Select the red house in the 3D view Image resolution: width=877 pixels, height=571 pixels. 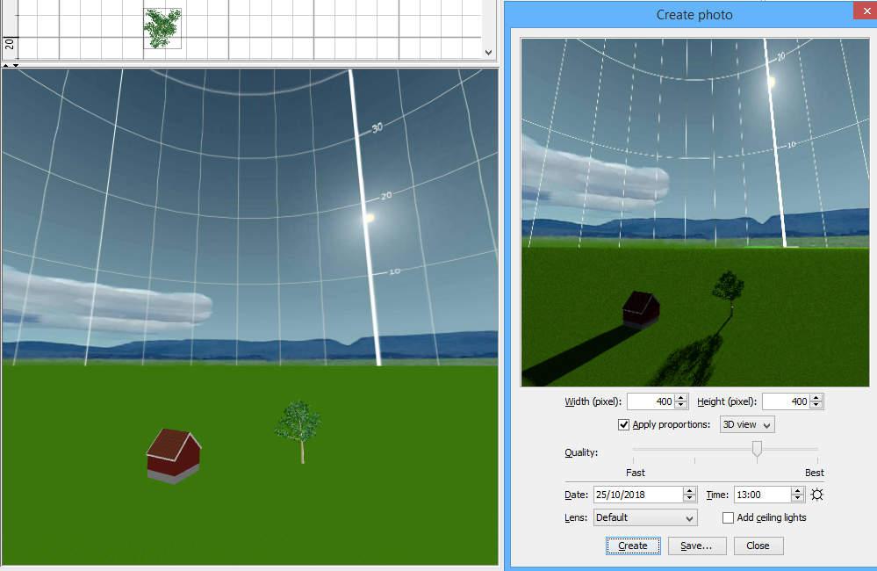(x=174, y=456)
